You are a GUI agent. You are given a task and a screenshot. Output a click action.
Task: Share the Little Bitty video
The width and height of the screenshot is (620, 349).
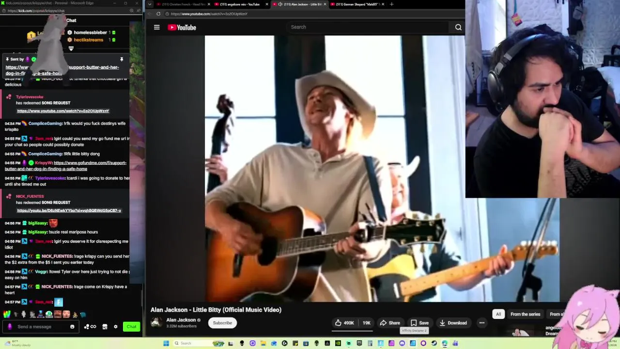(390, 323)
